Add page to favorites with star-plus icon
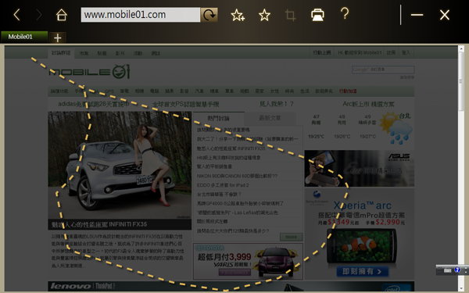The image size is (469, 293). tap(238, 15)
